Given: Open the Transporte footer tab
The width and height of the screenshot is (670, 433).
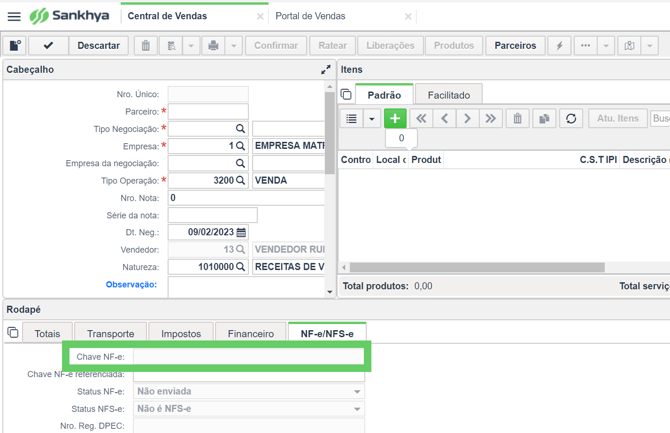Looking at the screenshot, I should 111,333.
